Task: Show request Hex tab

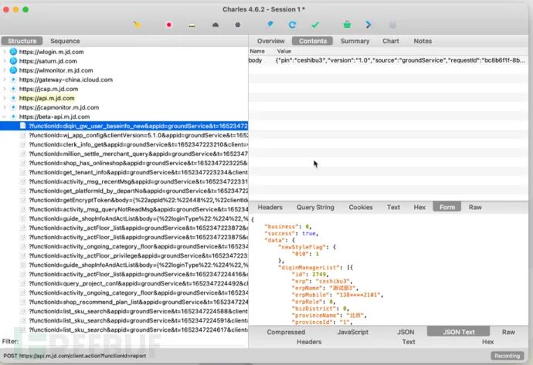Action: click(419, 207)
